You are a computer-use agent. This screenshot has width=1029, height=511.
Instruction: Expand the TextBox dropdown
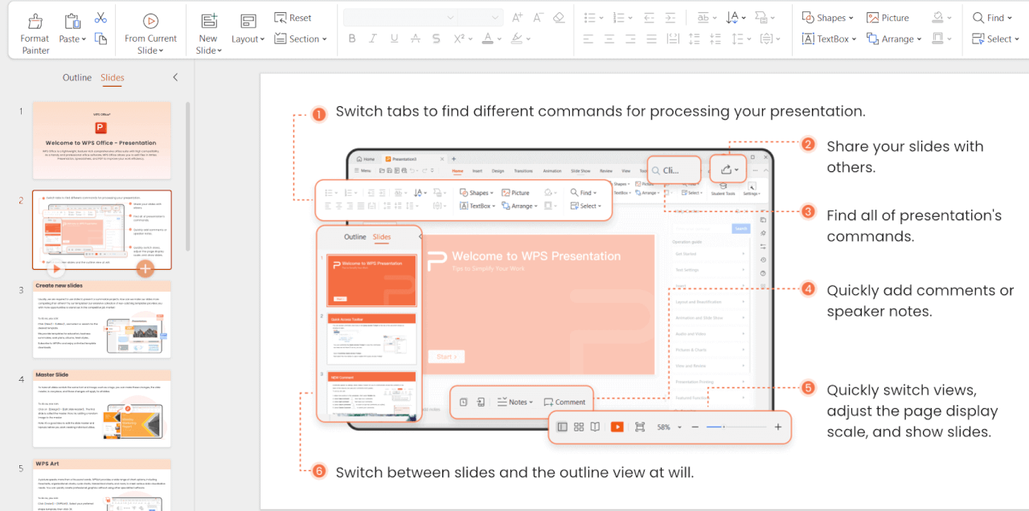(829, 39)
